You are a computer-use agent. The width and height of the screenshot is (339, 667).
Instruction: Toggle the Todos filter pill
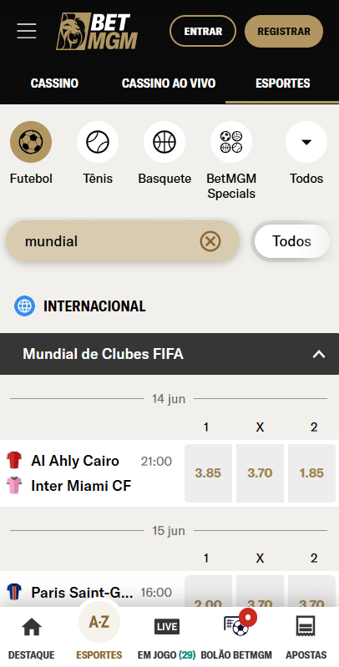click(291, 241)
